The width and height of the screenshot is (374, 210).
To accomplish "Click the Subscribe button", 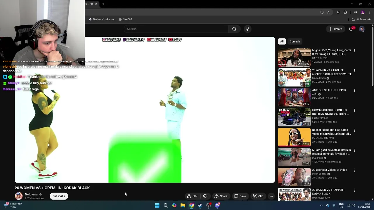I will point(59,196).
